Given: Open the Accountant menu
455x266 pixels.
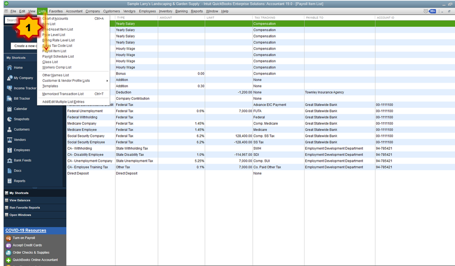Looking at the screenshot, I should (74, 11).
